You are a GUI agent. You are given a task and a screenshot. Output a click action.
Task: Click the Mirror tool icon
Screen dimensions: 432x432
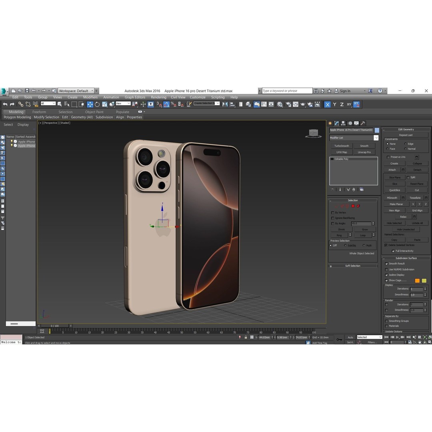(x=225, y=104)
